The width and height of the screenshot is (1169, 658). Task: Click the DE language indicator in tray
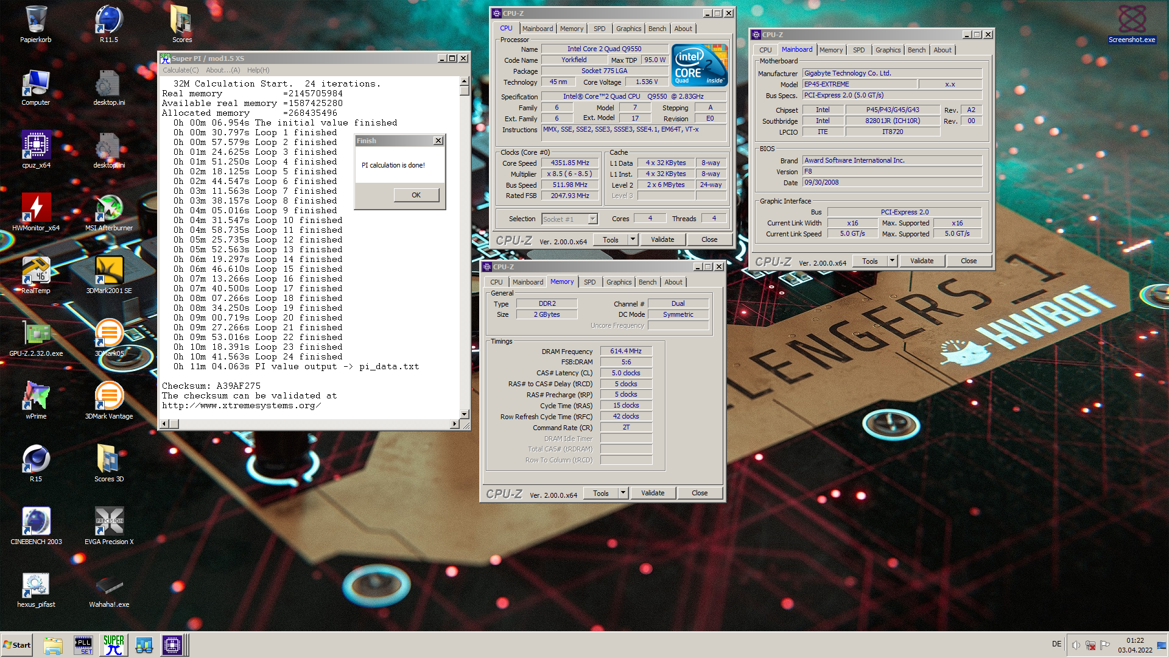point(1056,644)
